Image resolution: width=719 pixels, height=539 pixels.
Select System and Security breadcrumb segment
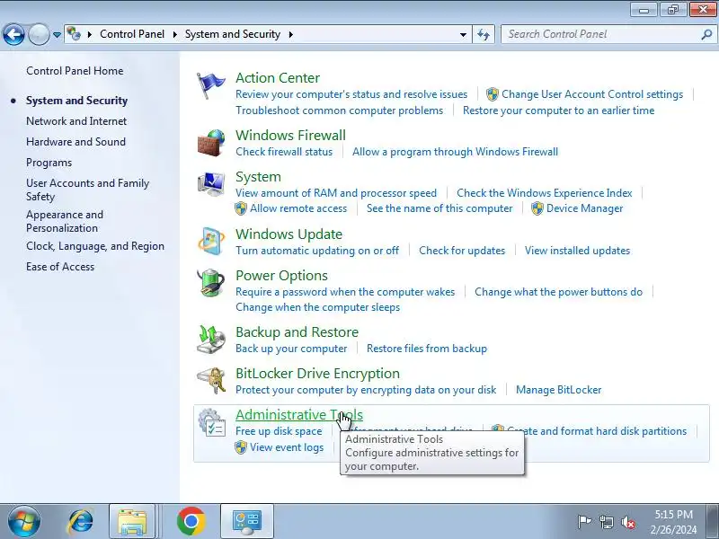233,34
